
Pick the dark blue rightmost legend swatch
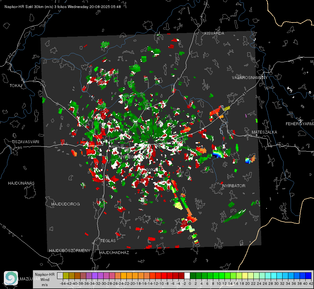(x=309, y=276)
